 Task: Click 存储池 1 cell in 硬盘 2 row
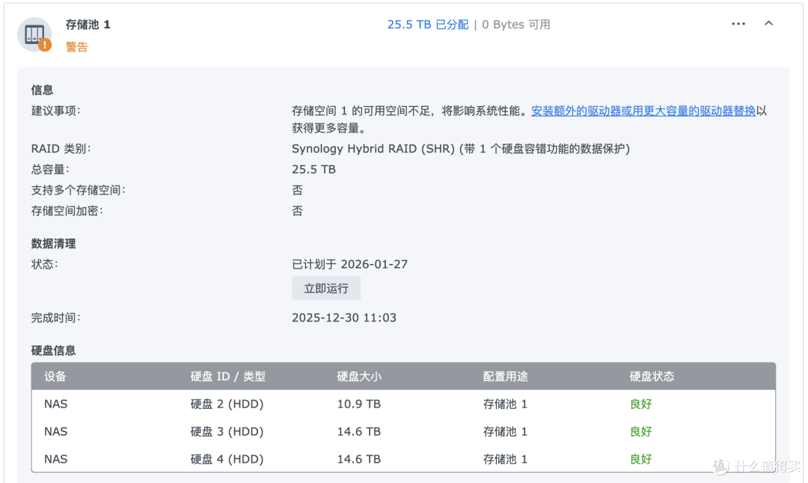coord(505,404)
